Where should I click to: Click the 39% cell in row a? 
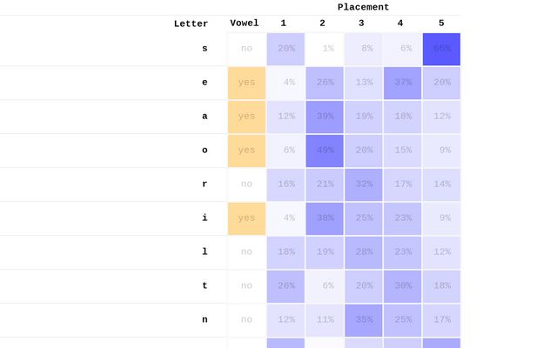324,116
